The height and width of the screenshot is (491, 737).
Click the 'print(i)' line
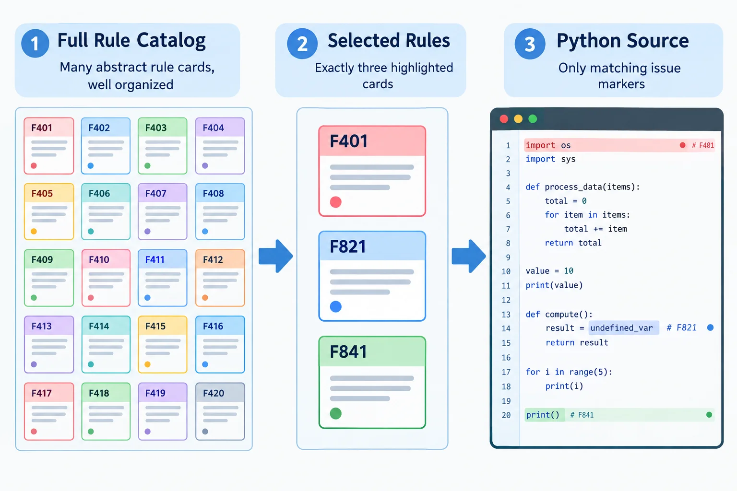[564, 386]
